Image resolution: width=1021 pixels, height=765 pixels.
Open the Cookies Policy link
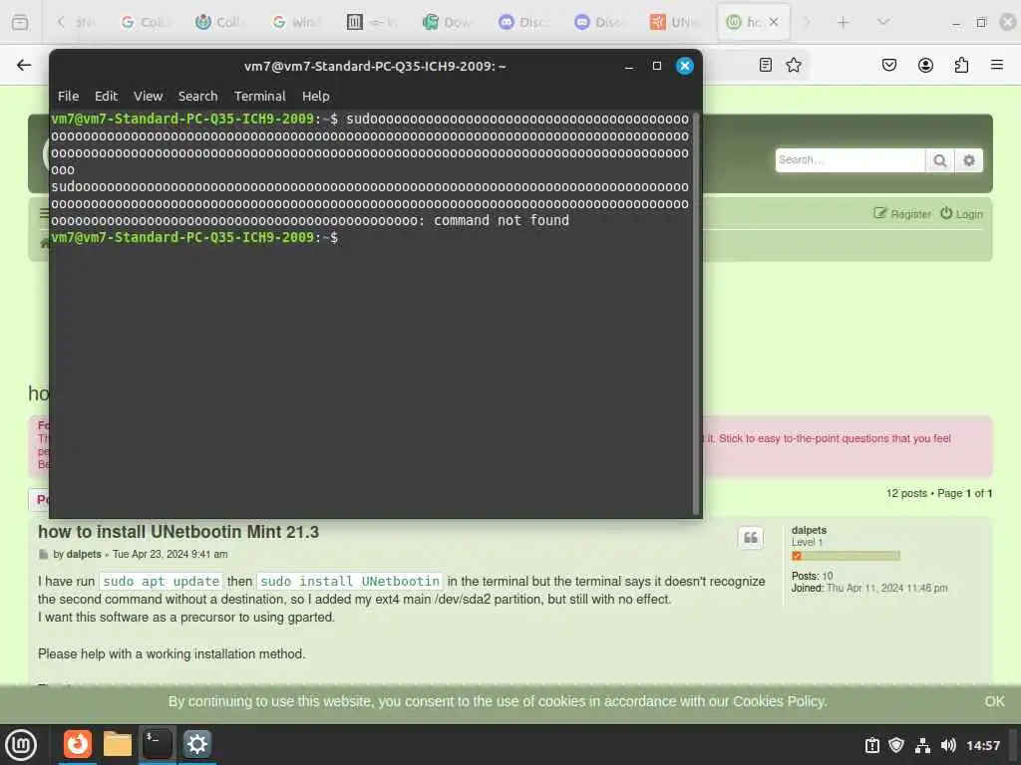[779, 701]
